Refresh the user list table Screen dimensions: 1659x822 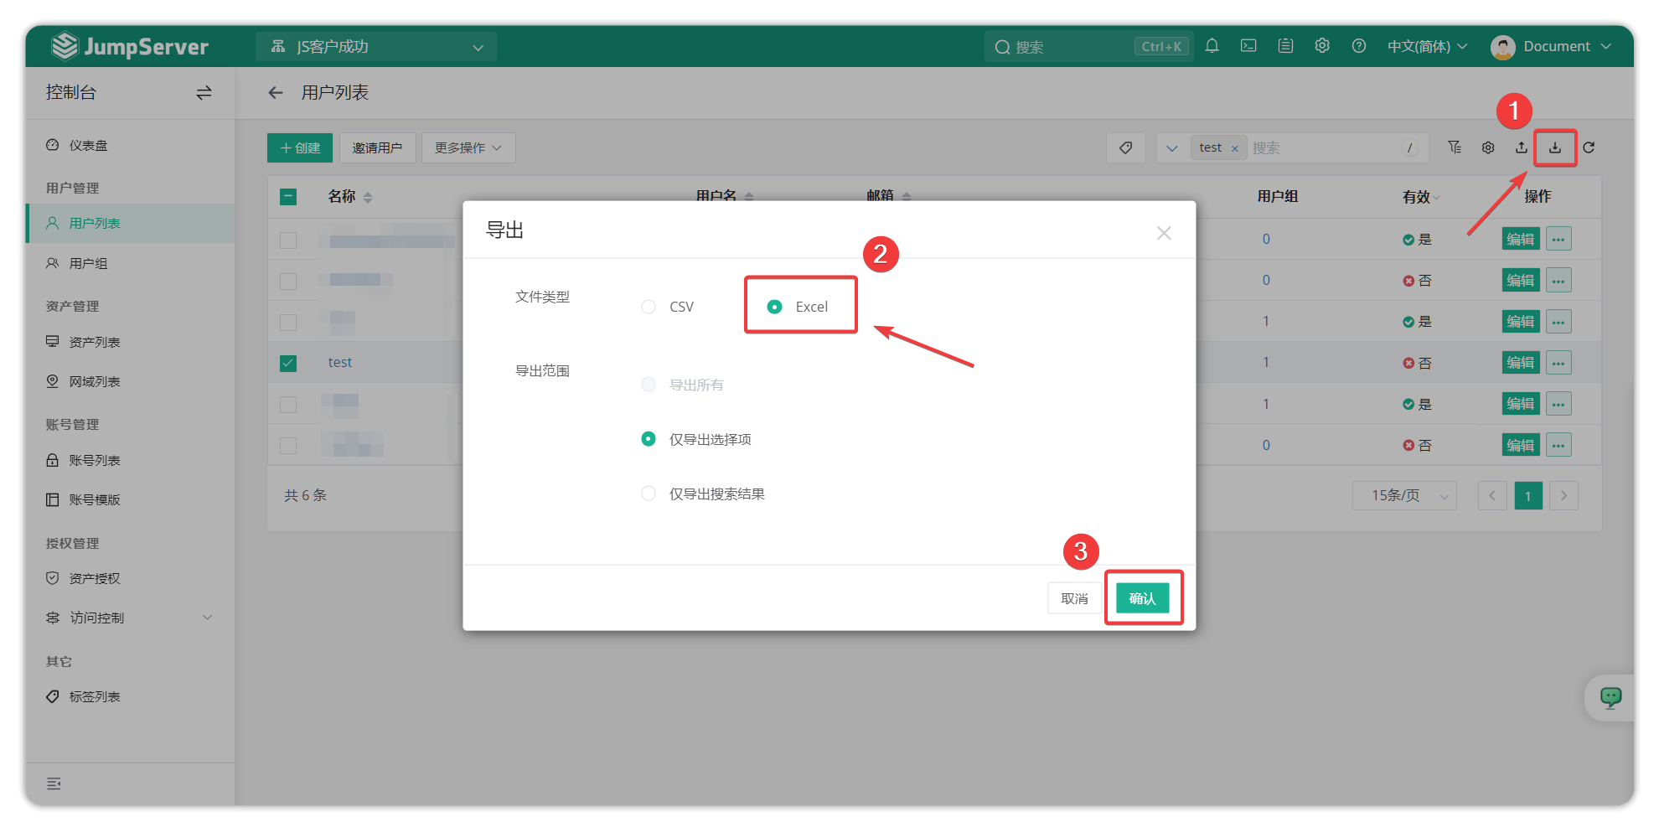point(1589,147)
